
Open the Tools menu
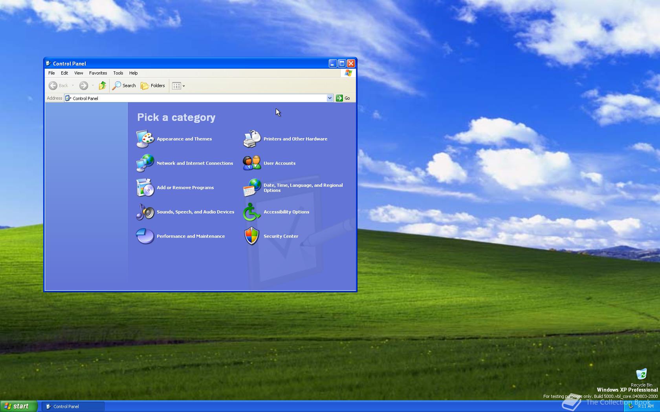click(118, 73)
